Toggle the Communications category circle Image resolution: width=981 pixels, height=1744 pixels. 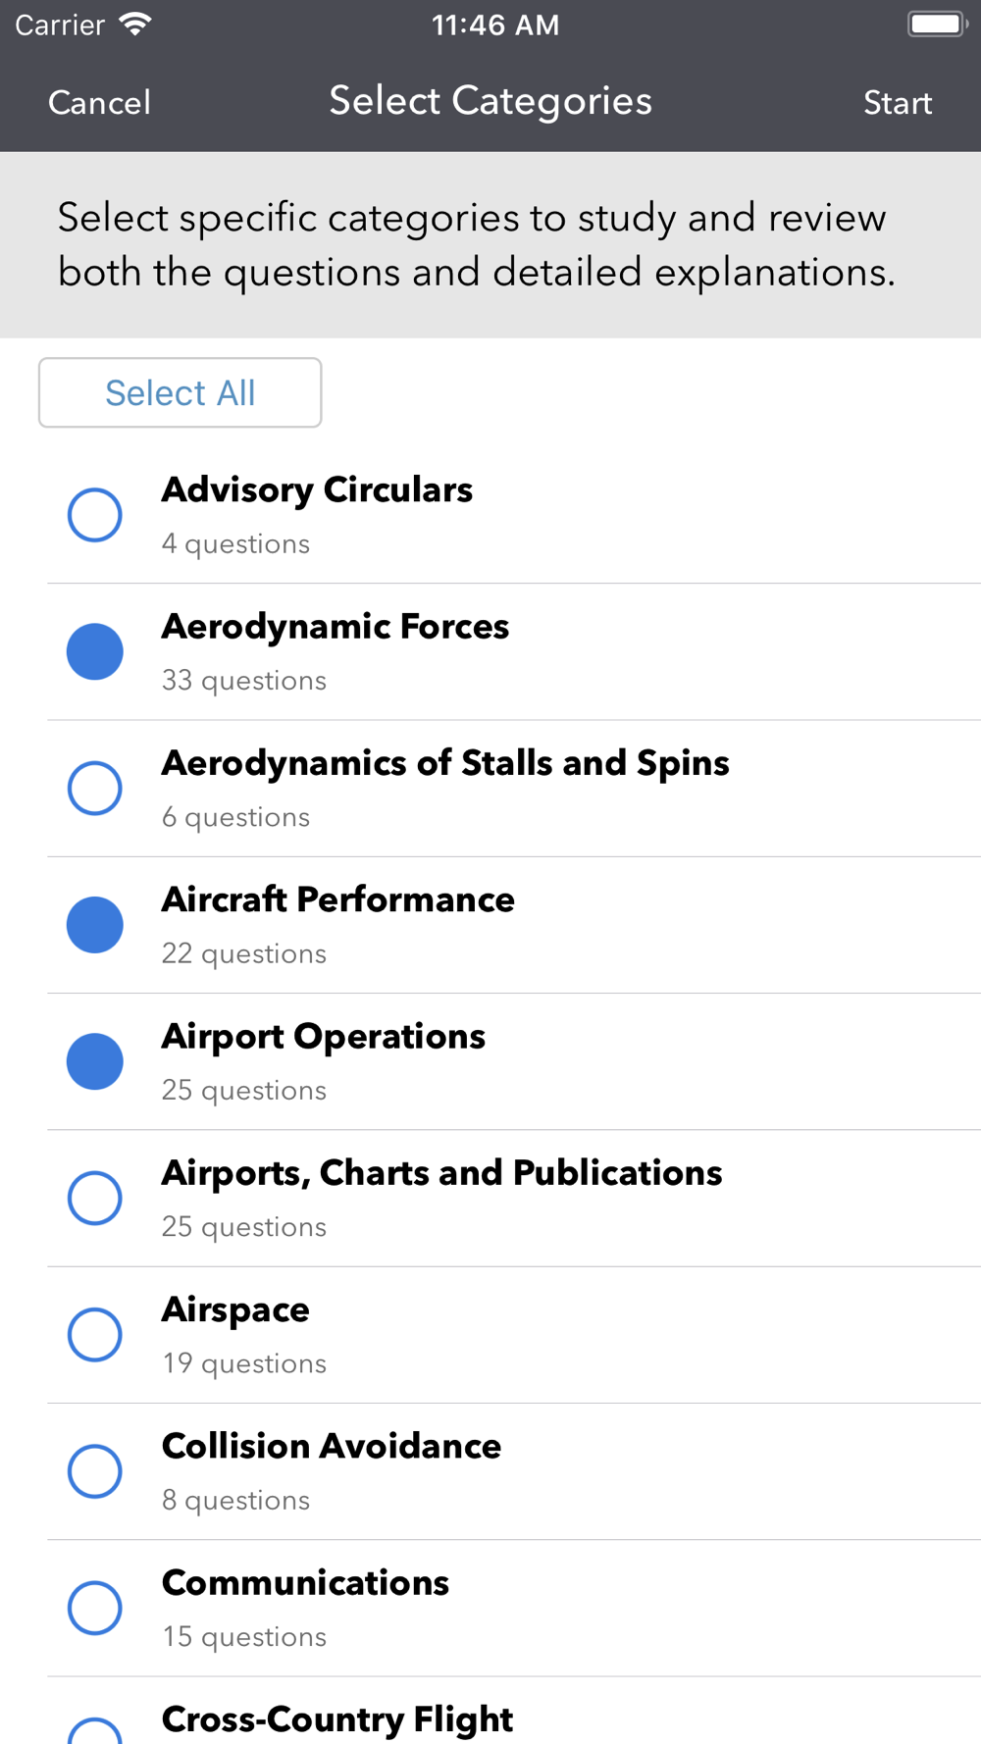coord(95,1607)
